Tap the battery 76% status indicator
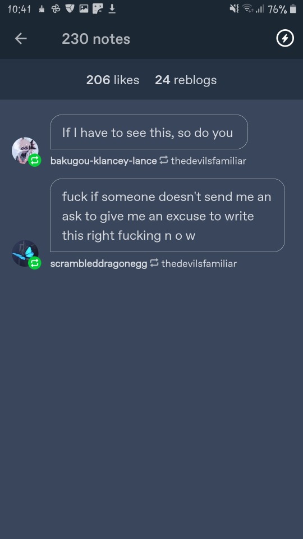 (x=282, y=10)
